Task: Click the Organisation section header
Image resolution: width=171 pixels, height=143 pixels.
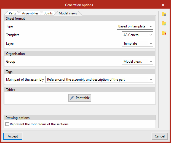Action: 80,54
